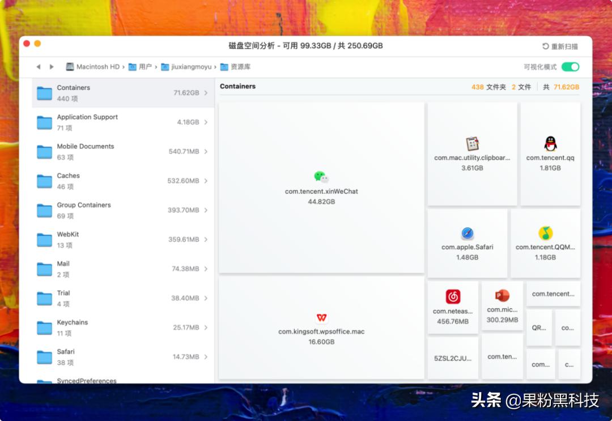612x421 pixels.
Task: Open the com.apple.Safari compass icon
Action: pyautogui.click(x=467, y=232)
